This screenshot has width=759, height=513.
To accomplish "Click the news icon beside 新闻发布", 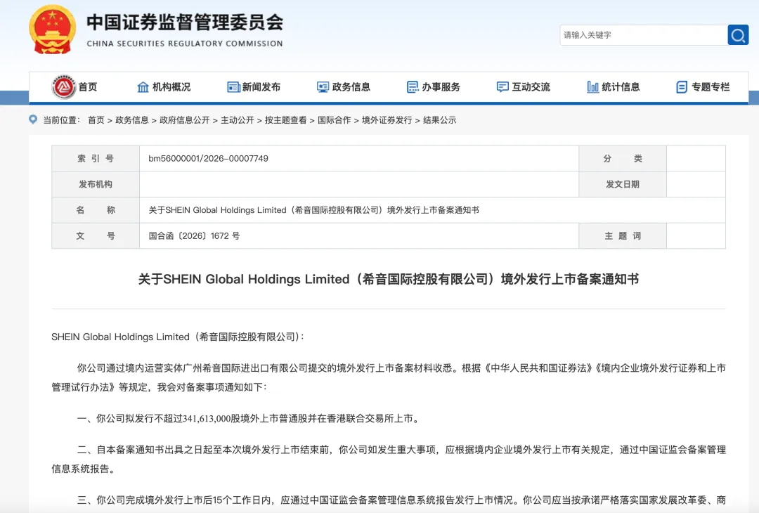I will click(233, 87).
